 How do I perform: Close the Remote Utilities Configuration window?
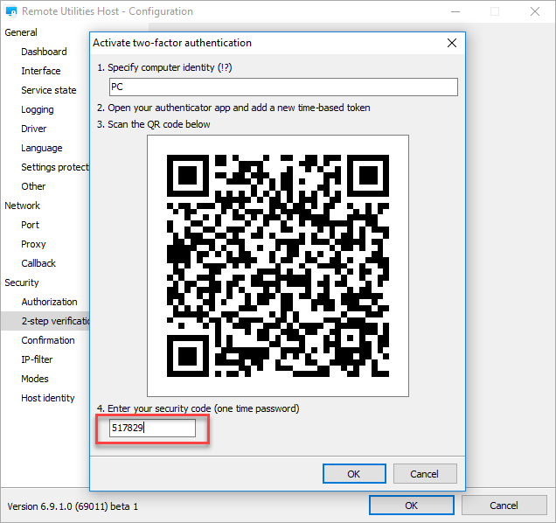(x=535, y=11)
